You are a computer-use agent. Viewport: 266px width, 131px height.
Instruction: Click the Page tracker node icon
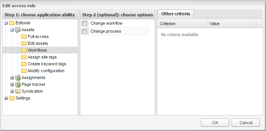pos(18,84)
